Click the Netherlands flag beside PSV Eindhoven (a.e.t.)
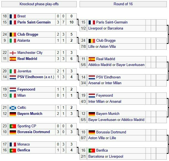169x161 pixels. [x=13, y=77]
